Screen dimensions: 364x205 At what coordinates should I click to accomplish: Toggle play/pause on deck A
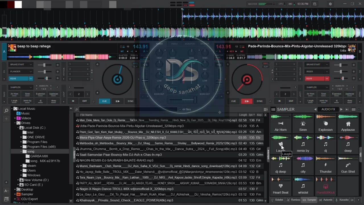tap(117, 101)
